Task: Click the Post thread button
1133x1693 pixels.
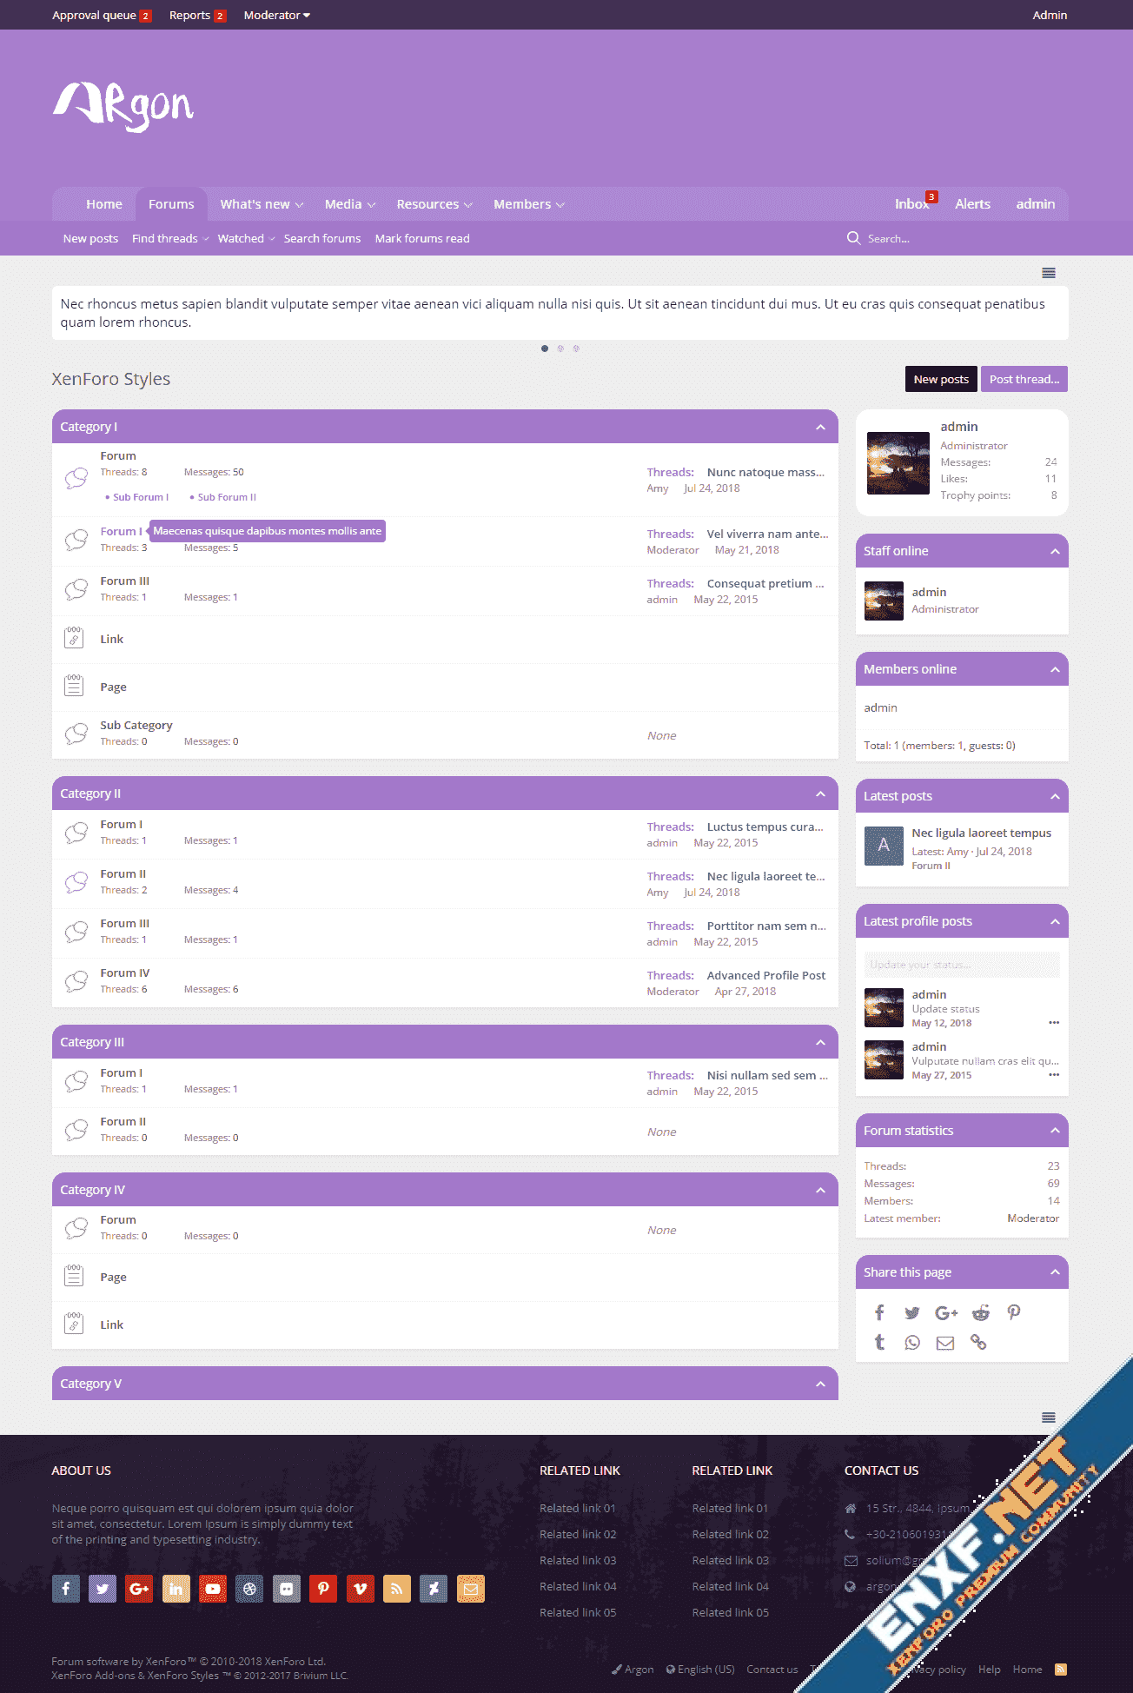Action: point(1024,379)
